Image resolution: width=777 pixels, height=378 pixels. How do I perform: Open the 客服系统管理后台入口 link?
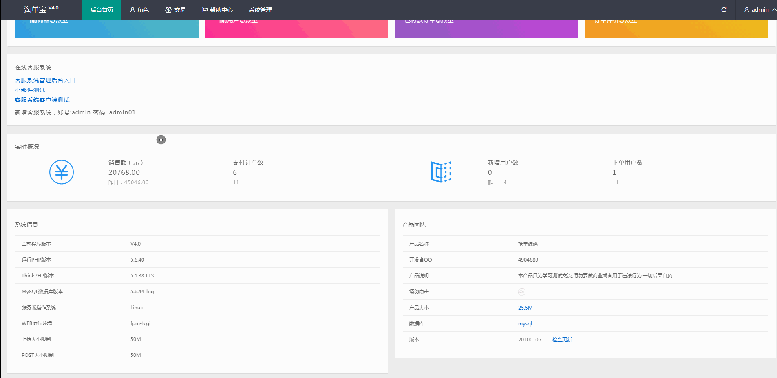coord(45,80)
